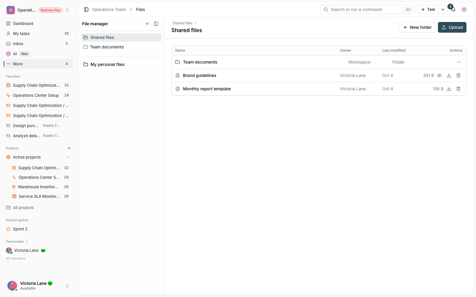The image size is (476, 297).
Task: Open the All members link
Action: pyautogui.click(x=15, y=258)
